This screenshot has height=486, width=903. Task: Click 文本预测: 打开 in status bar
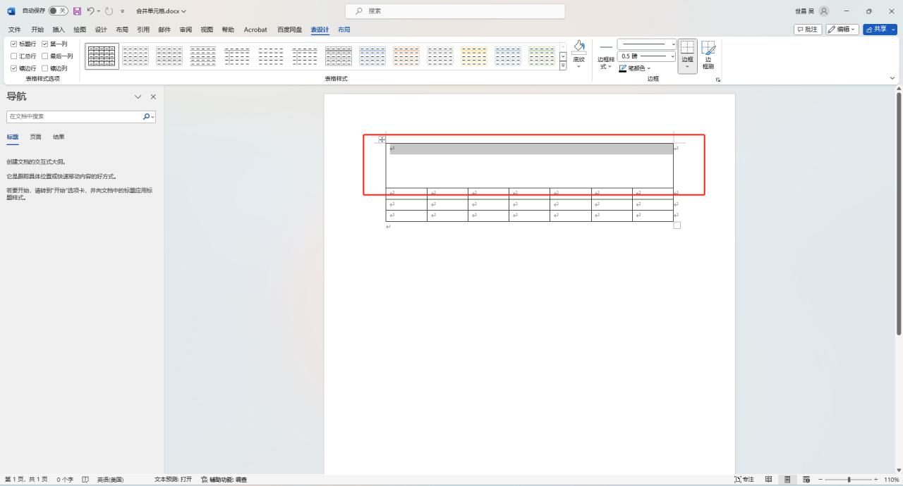point(173,480)
